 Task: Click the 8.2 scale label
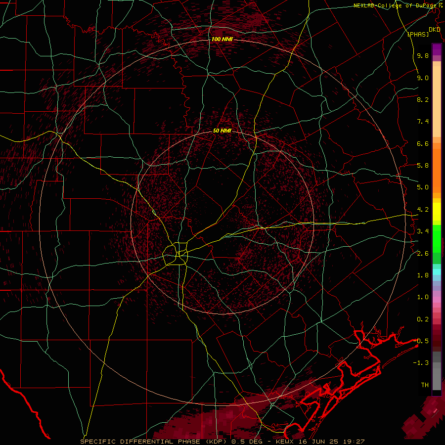[423, 99]
